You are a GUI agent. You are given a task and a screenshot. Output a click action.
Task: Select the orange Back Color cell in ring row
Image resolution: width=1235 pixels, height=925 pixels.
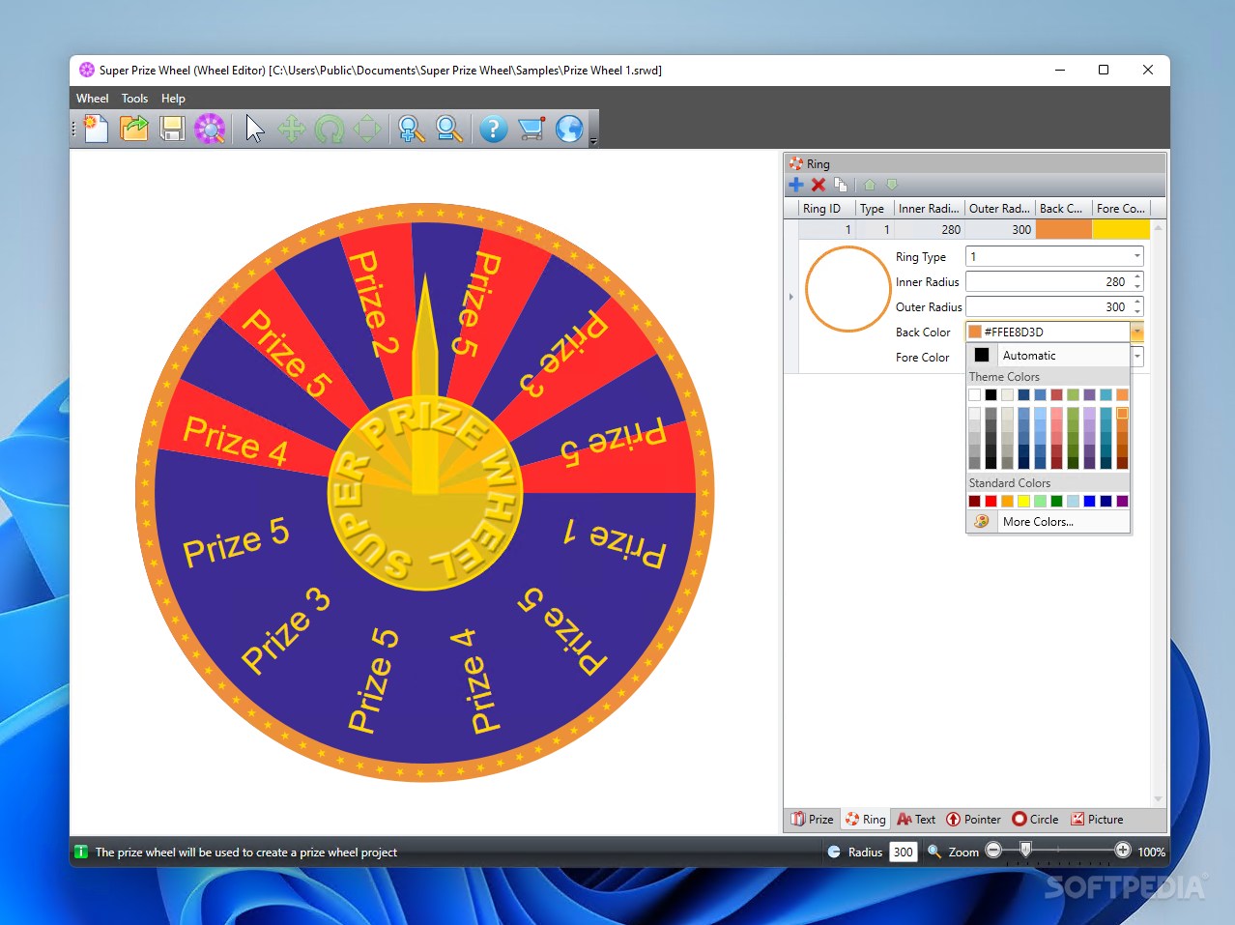[1063, 230]
